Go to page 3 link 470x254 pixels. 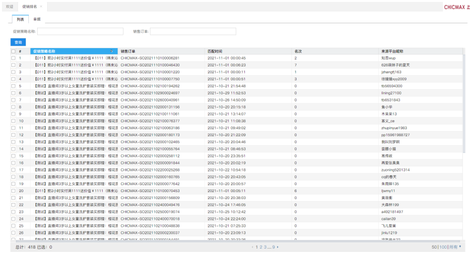[265, 247]
